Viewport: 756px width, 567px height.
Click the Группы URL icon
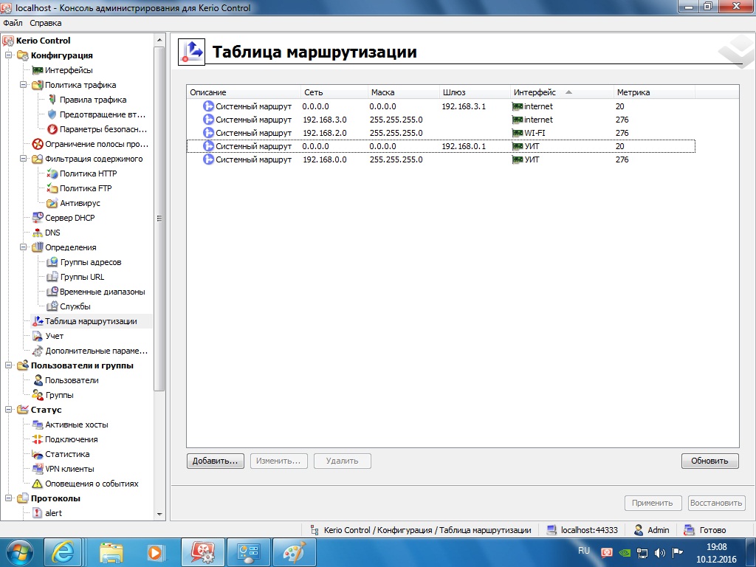(x=52, y=277)
